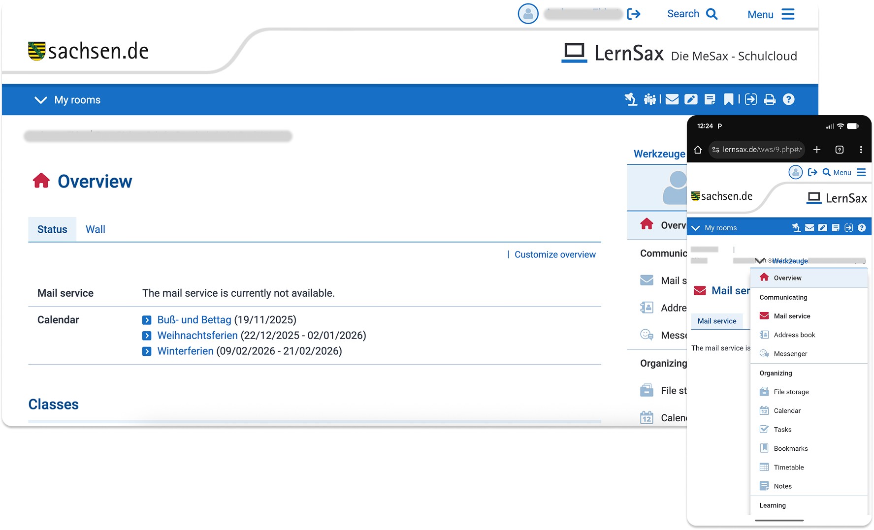Select Messenger in the phone menu
Viewport: 874px width, 530px height.
point(809,354)
